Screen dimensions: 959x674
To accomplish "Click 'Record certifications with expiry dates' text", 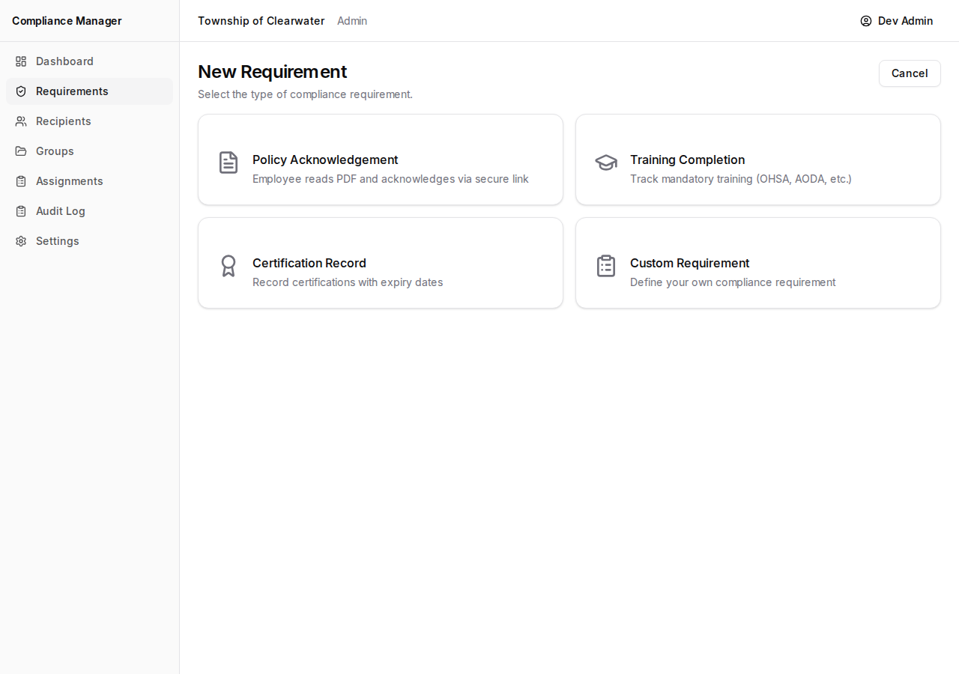I will coord(348,282).
